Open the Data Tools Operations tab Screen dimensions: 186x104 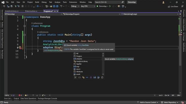(x=28, y=99)
